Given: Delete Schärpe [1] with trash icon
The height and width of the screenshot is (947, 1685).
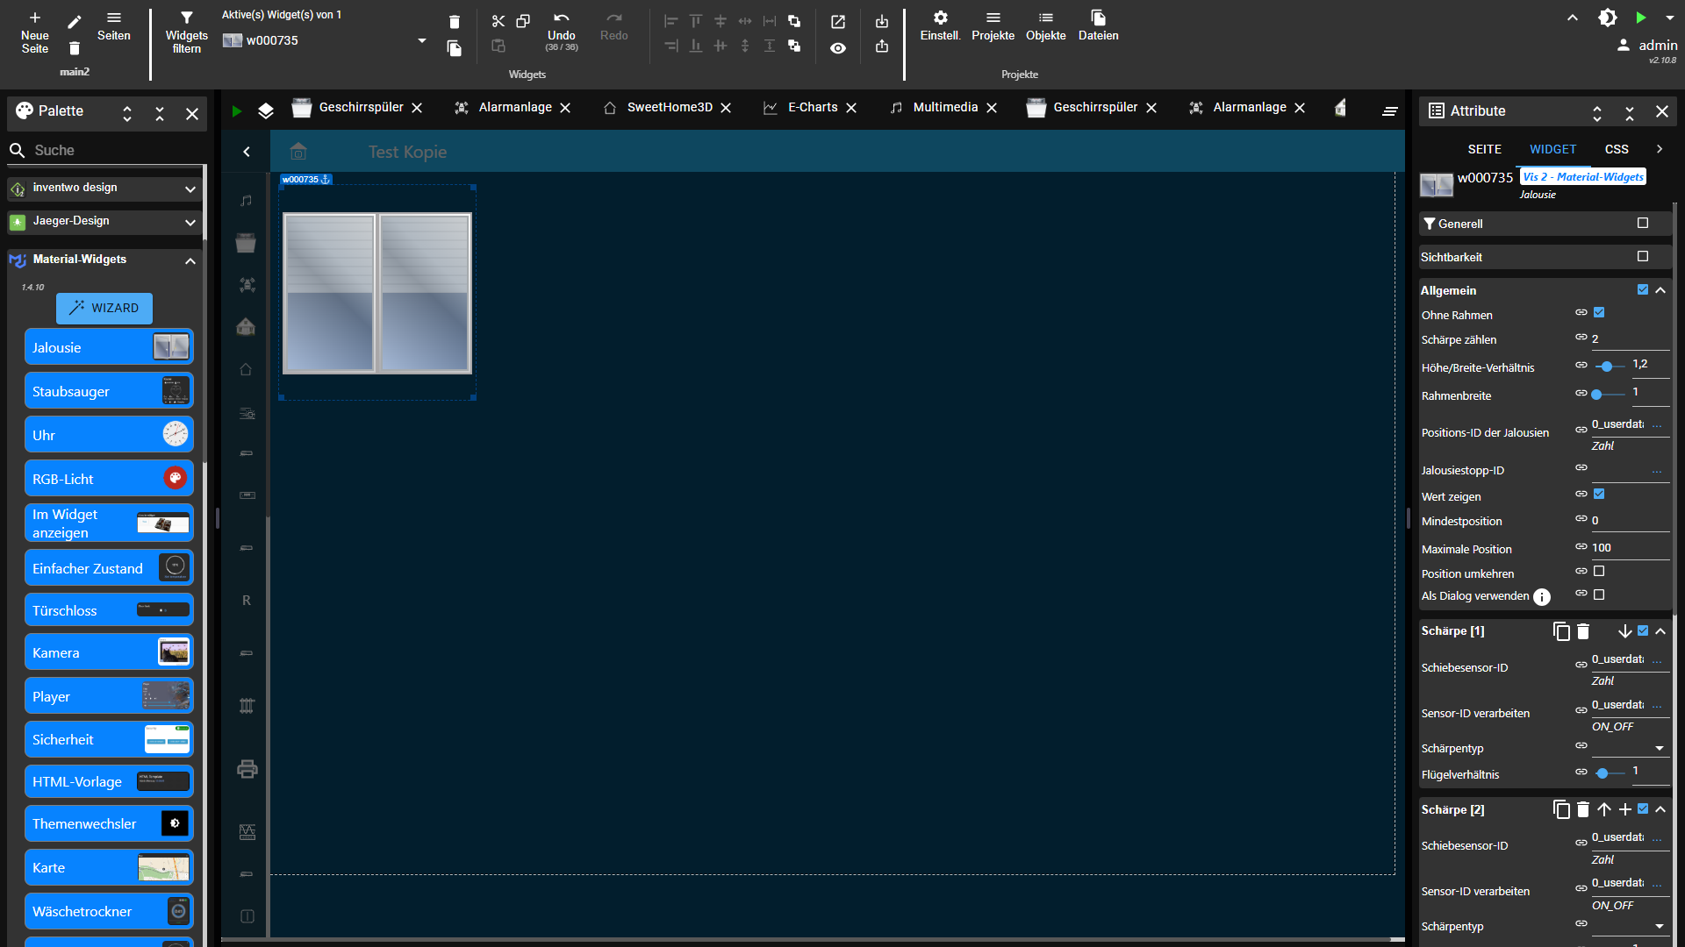Looking at the screenshot, I should tap(1583, 631).
